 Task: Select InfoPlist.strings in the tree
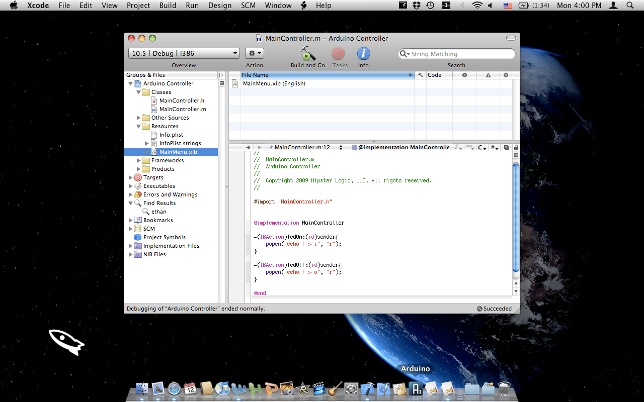click(x=180, y=143)
